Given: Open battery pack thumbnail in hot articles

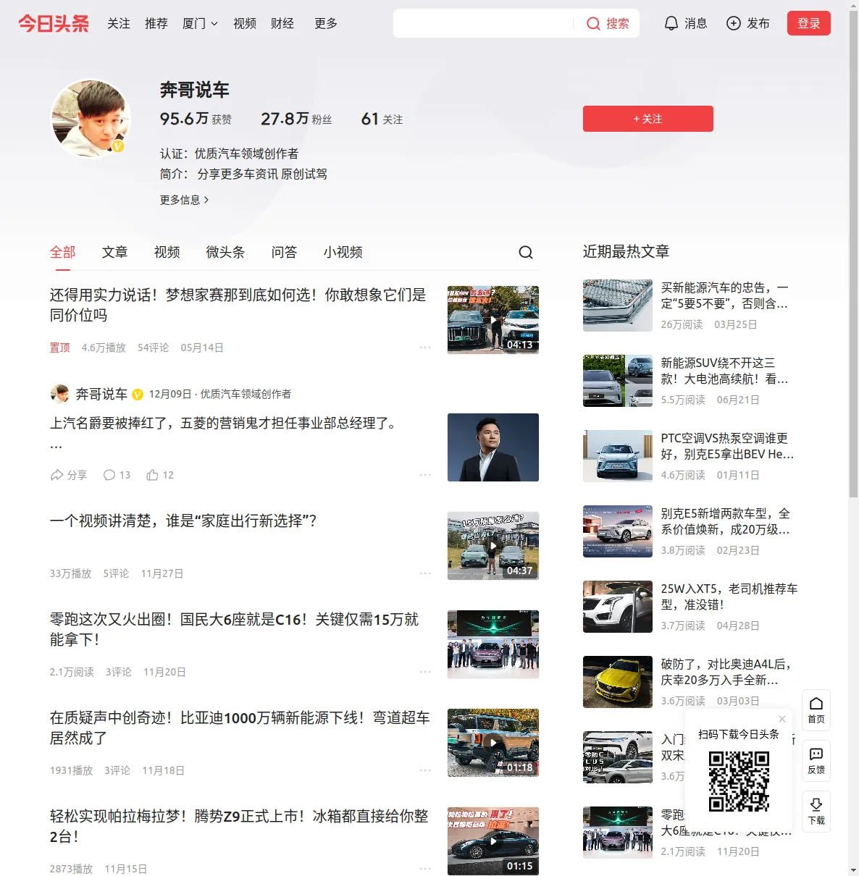Looking at the screenshot, I should pyautogui.click(x=618, y=306).
